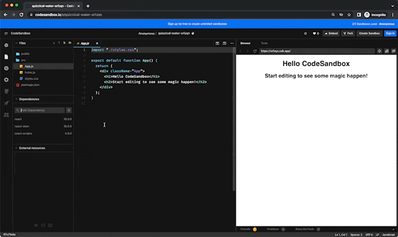Open the Console panel tab
The height and width of the screenshot is (237, 398).
246,230
